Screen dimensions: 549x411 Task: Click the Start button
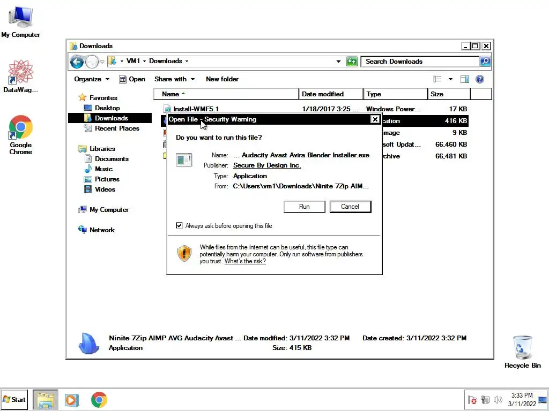pyautogui.click(x=14, y=399)
